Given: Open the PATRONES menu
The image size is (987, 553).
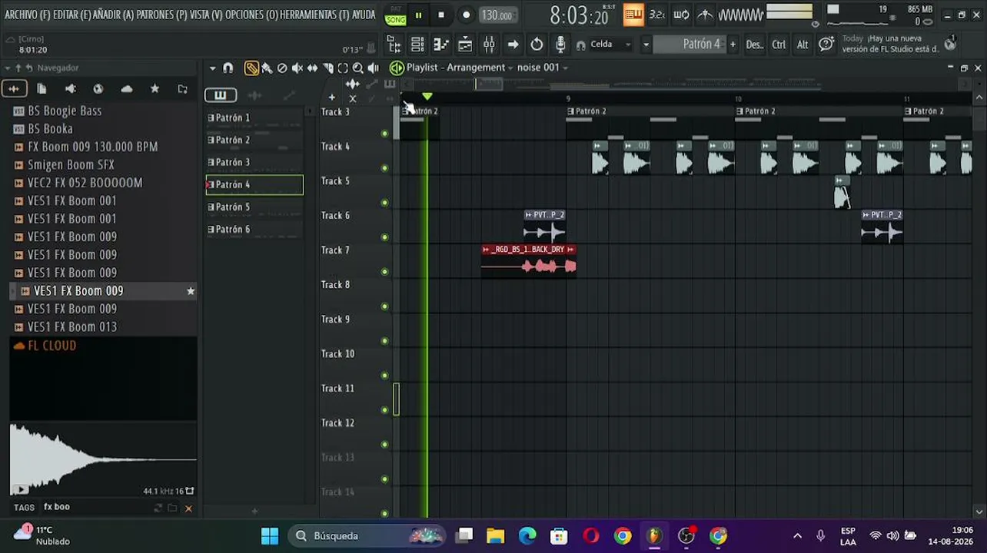Looking at the screenshot, I should (x=161, y=15).
